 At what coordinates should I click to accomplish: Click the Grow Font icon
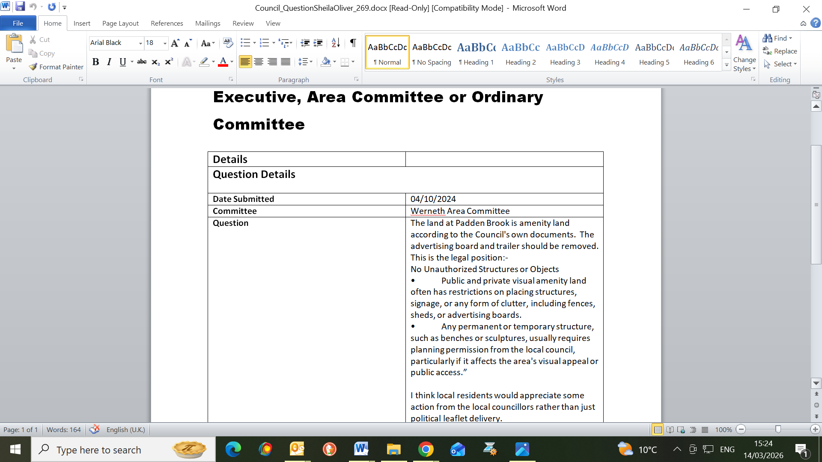[175, 43]
